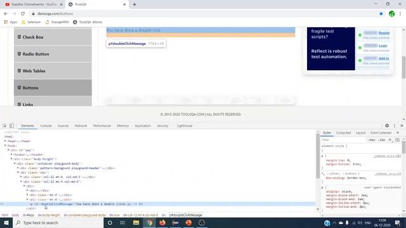The image size is (406, 228).
Task: Select Buttons in the sidebar
Action: (x=53, y=87)
